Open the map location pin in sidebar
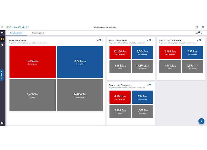The width and height of the screenshot is (207, 150). [x=2, y=45]
